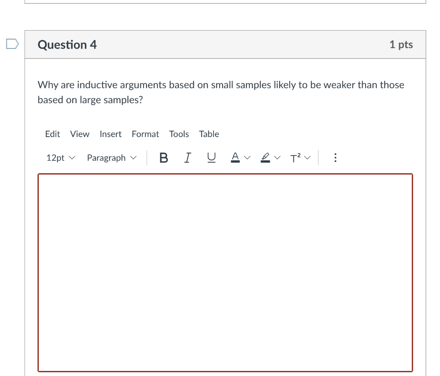
Task: Expand the highlighter color picker arrow
Action: pos(277,158)
